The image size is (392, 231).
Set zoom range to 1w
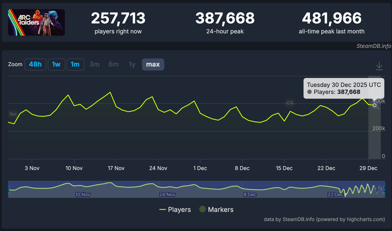[x=56, y=64]
